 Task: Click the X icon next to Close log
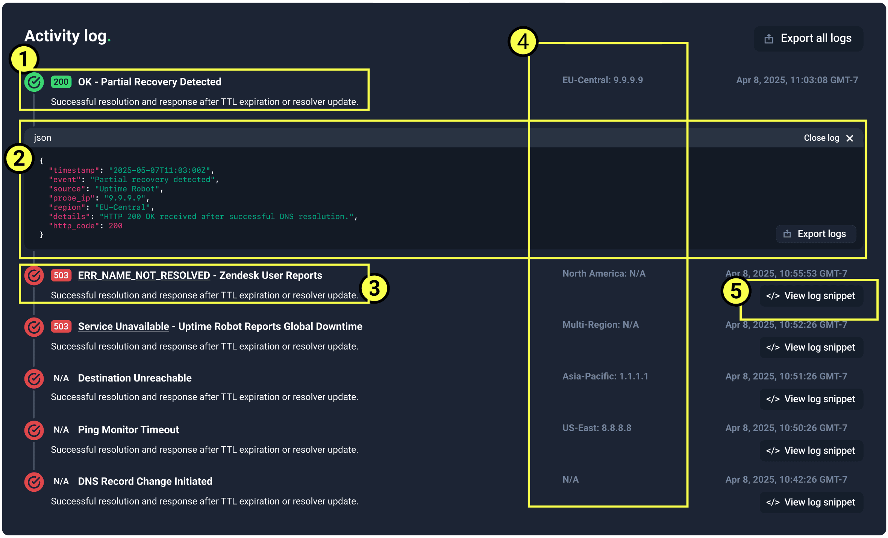click(x=850, y=138)
